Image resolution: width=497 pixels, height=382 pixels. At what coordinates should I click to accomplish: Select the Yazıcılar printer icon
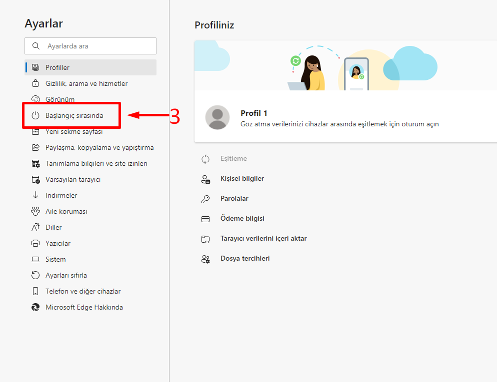pos(35,243)
